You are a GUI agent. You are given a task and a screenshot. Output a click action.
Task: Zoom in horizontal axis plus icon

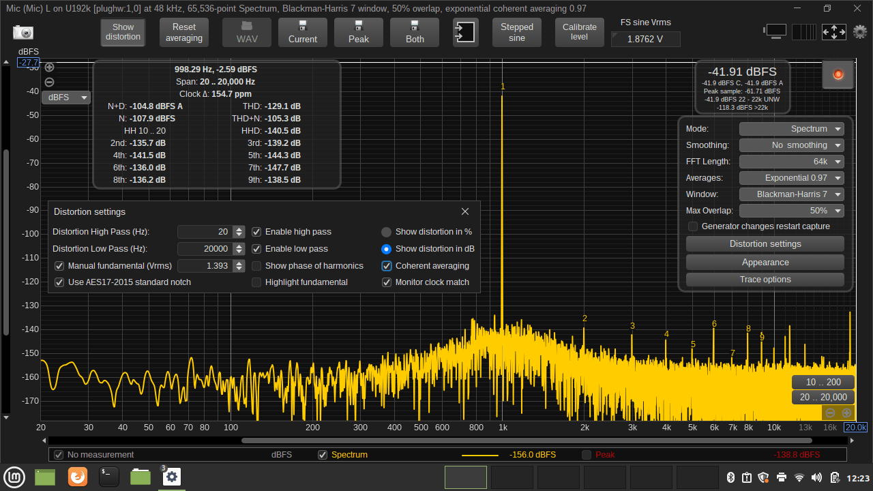[846, 413]
